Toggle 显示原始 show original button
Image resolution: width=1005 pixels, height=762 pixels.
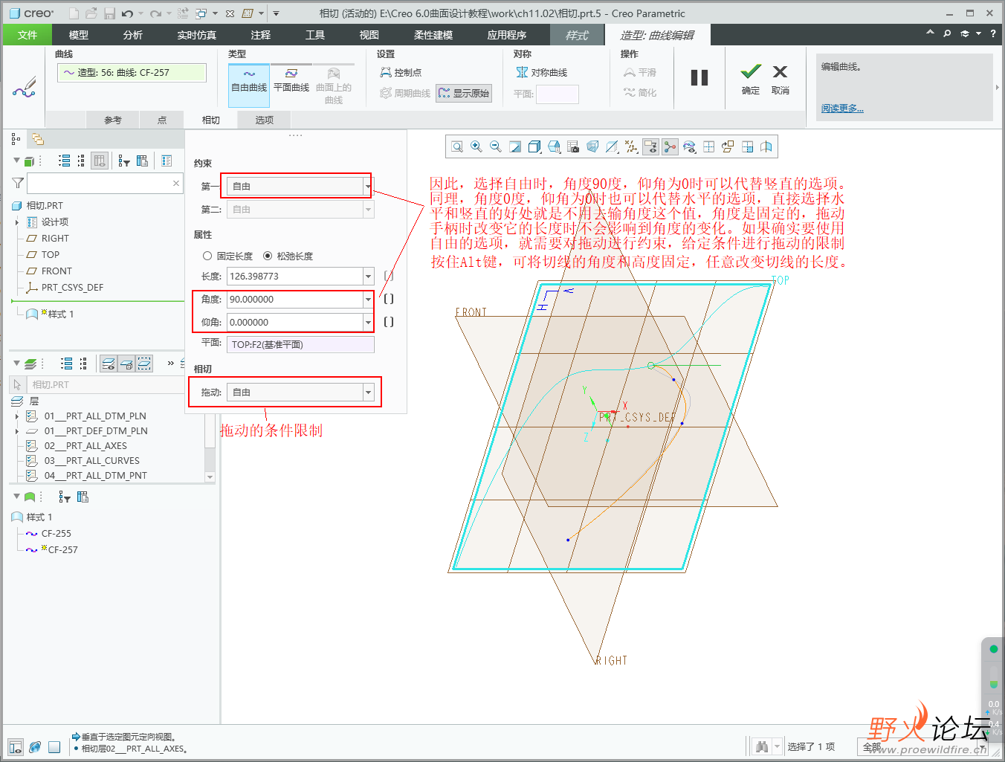point(464,93)
